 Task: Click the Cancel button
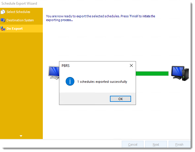[x=133, y=144]
